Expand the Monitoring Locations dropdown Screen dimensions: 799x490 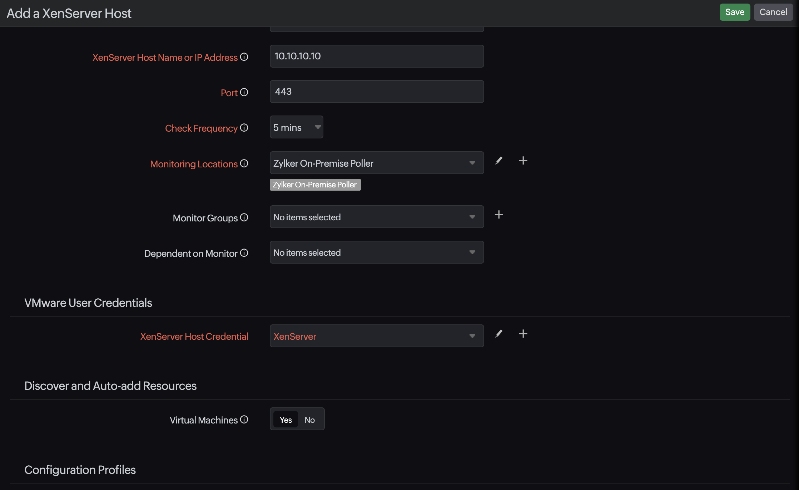[x=376, y=163]
